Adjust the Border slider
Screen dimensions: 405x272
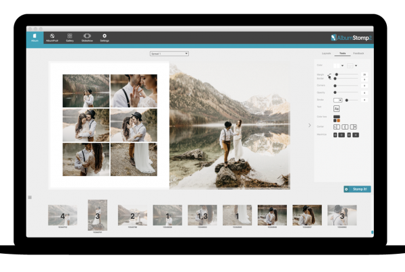[x=346, y=78]
